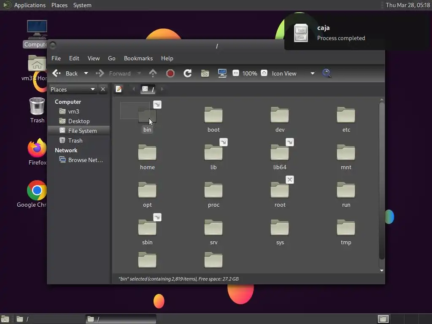The width and height of the screenshot is (432, 324).
Task: Open the Applications menu in top panel
Action: [x=30, y=5]
